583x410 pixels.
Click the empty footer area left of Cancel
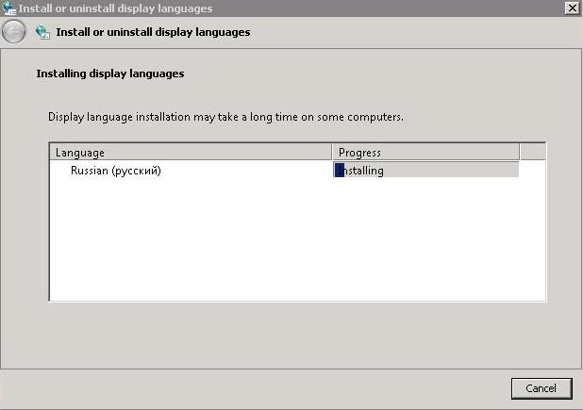pos(255,389)
